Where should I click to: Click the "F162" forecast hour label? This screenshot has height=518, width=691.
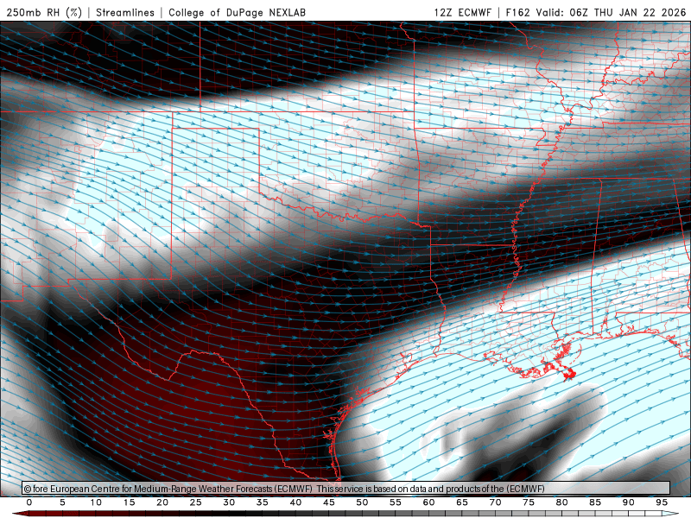click(x=517, y=12)
